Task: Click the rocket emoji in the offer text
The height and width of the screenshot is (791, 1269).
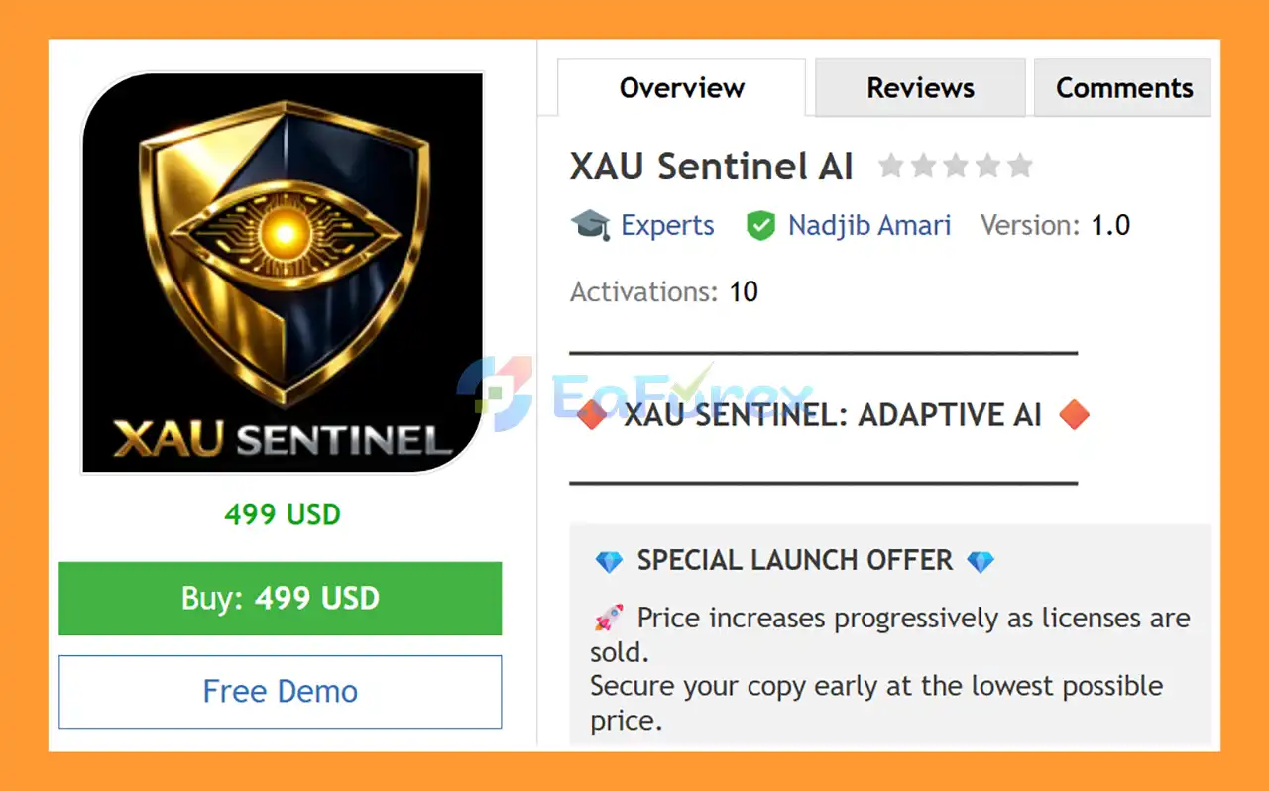Action: coord(607,617)
